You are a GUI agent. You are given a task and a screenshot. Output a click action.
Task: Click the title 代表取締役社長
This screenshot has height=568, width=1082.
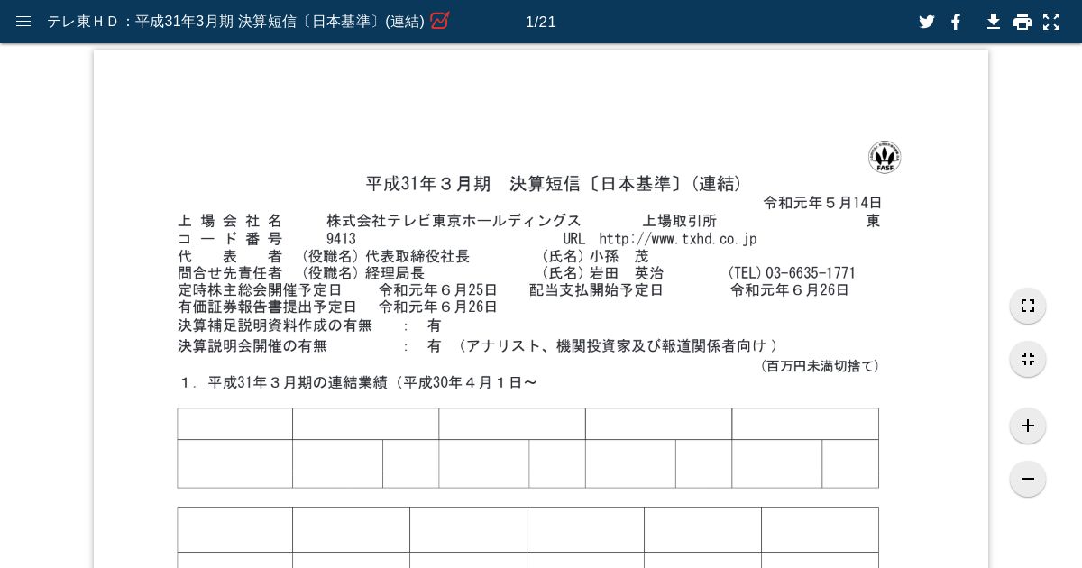coord(417,256)
